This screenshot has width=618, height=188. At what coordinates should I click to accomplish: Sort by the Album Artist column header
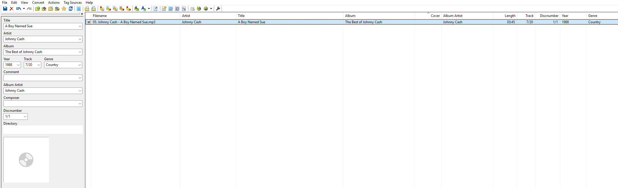467,16
